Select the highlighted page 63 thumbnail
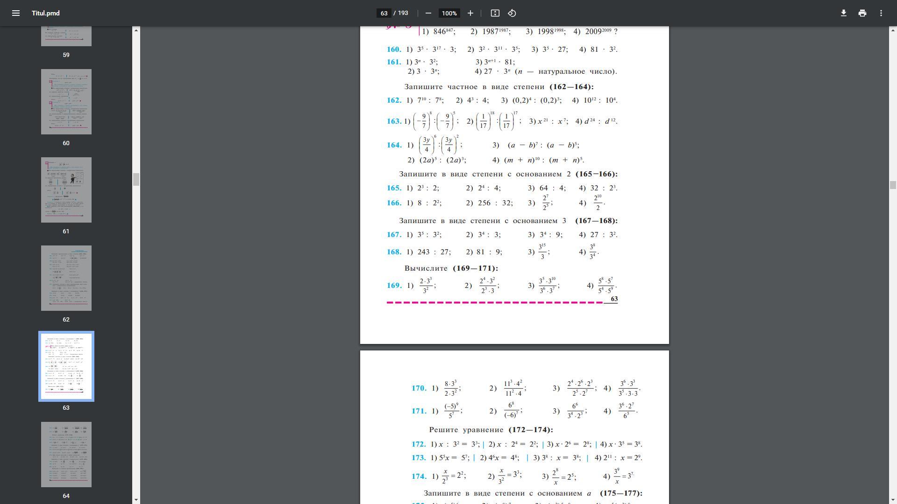This screenshot has height=504, width=897. (66, 366)
